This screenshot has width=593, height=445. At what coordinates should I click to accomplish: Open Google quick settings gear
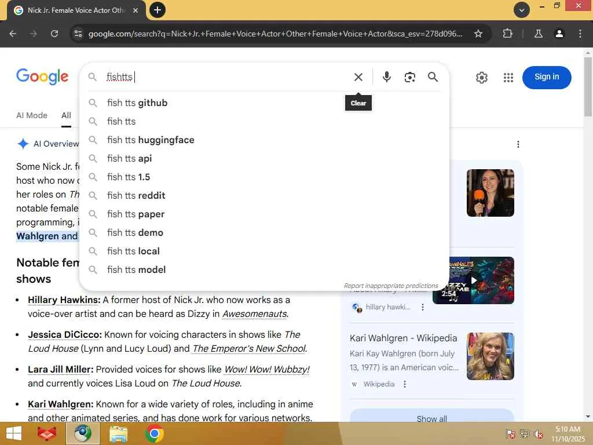coord(481,78)
